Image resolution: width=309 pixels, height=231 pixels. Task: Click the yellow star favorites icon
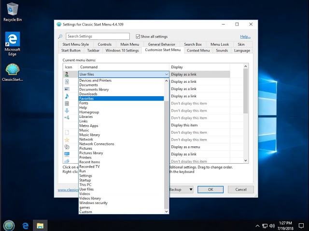[x=67, y=140]
